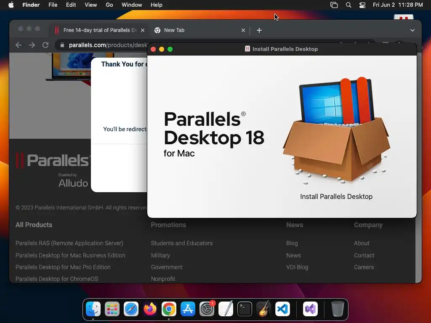Open Finder from the Dock
Viewport: 431px width, 323px height.
[93, 309]
